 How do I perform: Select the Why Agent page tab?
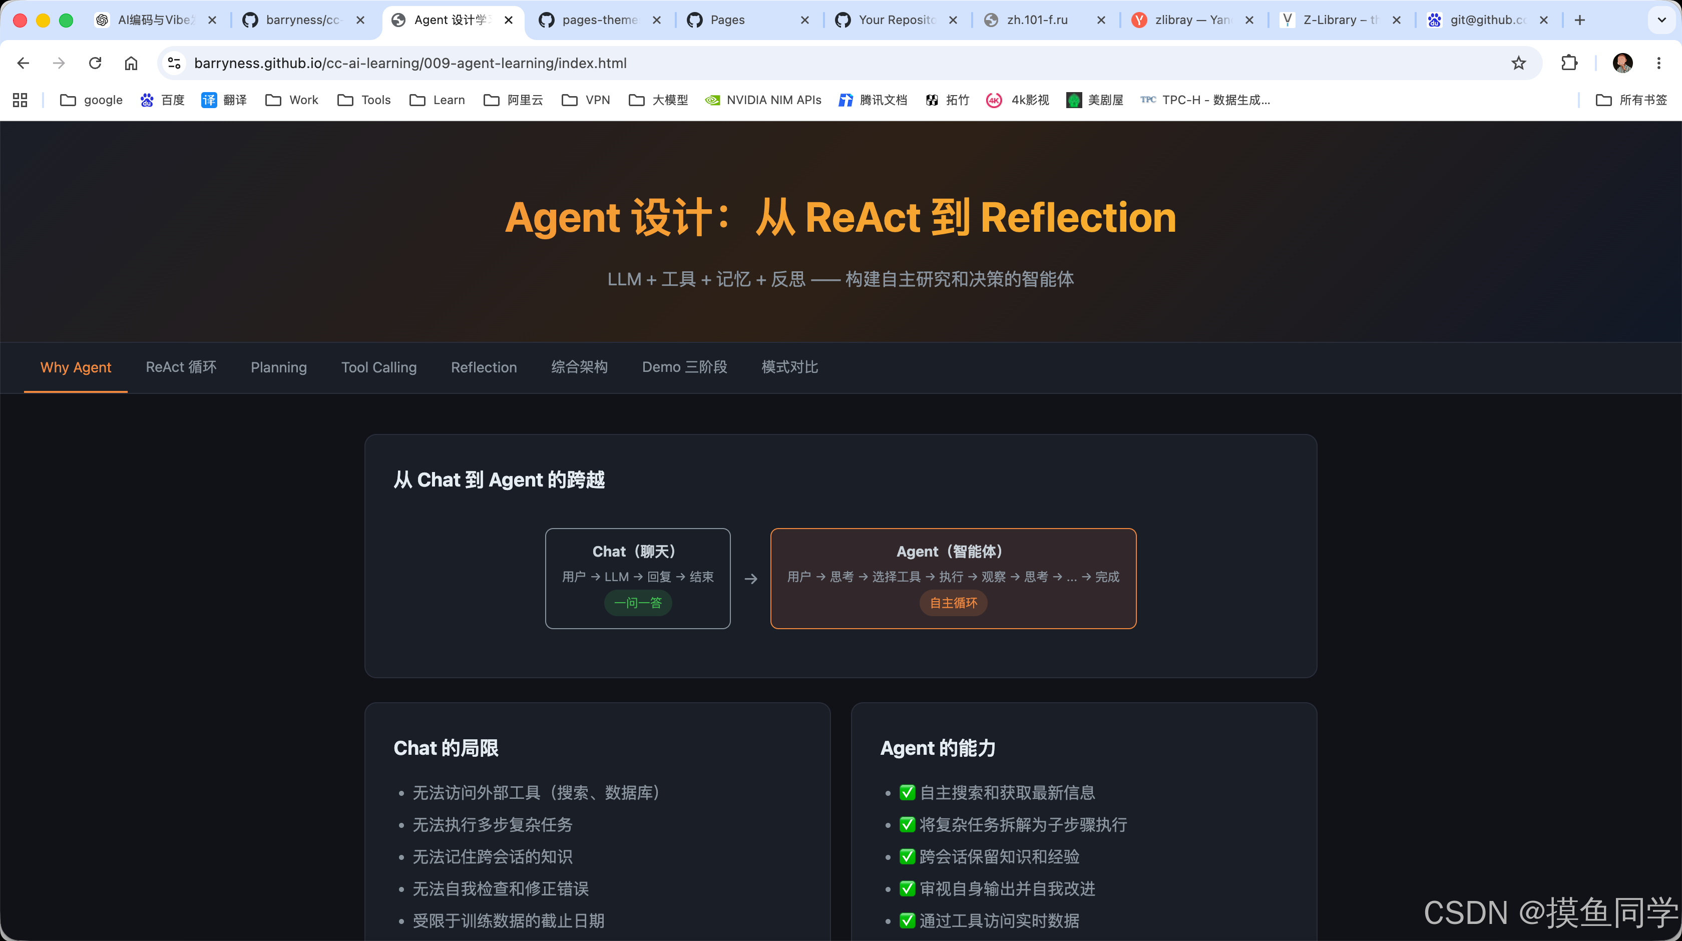tap(76, 368)
